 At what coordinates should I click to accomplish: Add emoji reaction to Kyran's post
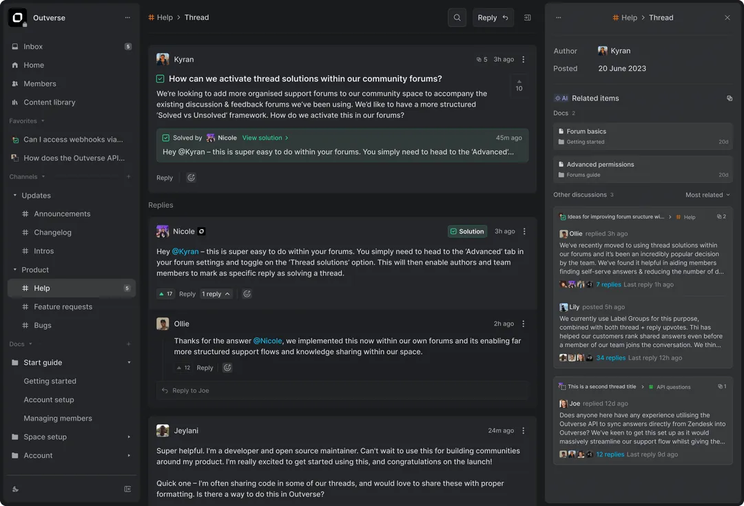click(x=191, y=178)
